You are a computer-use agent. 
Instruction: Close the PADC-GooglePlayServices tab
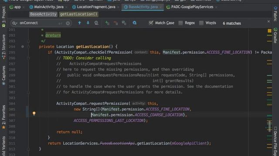216,7
